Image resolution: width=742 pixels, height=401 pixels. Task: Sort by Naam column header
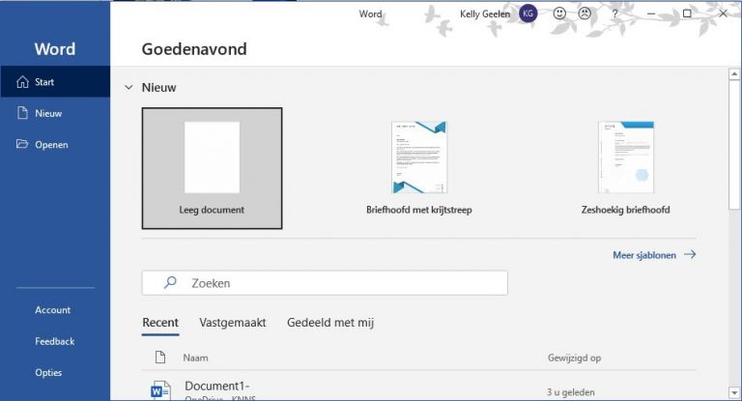pos(195,358)
